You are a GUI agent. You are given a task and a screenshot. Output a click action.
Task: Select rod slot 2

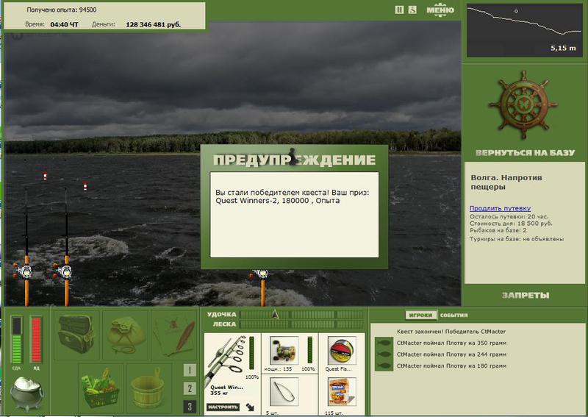pos(190,388)
